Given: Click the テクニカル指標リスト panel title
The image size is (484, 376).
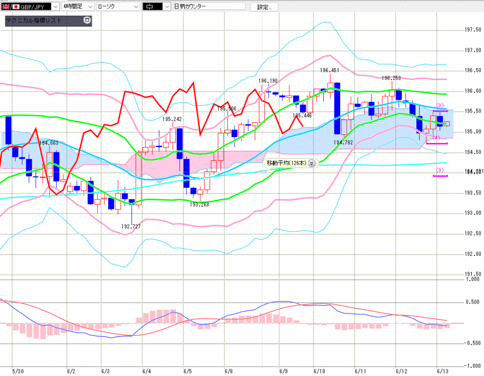Looking at the screenshot, I should (34, 21).
